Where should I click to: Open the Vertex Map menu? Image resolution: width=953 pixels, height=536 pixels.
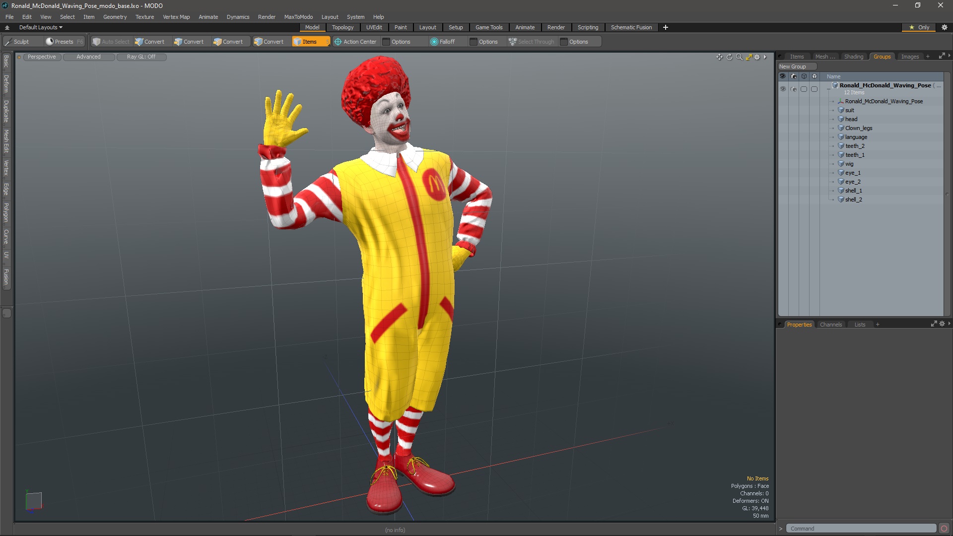click(x=176, y=17)
